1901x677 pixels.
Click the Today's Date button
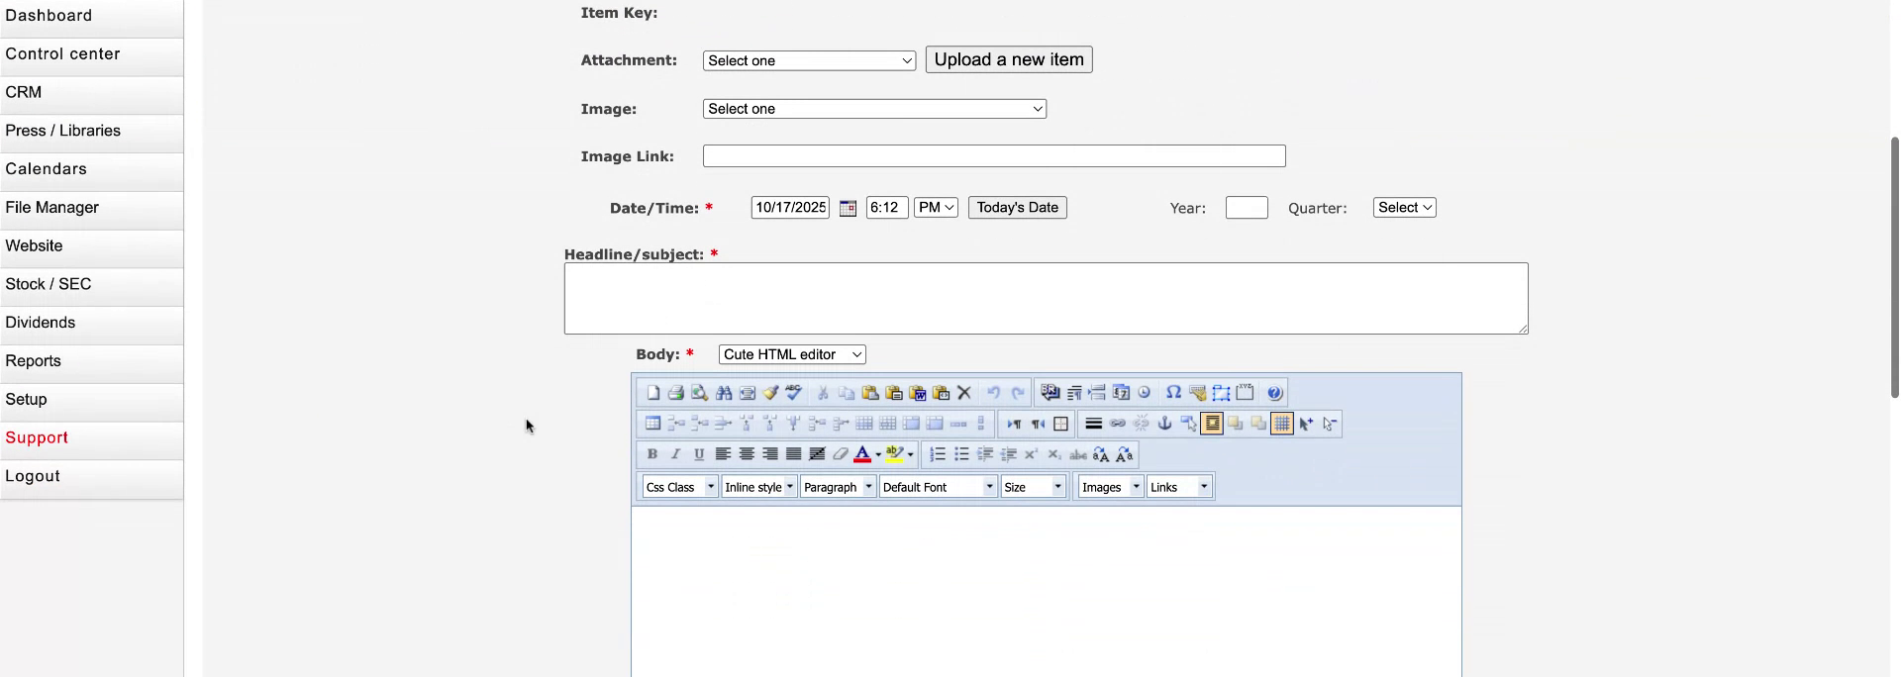[1017, 208]
